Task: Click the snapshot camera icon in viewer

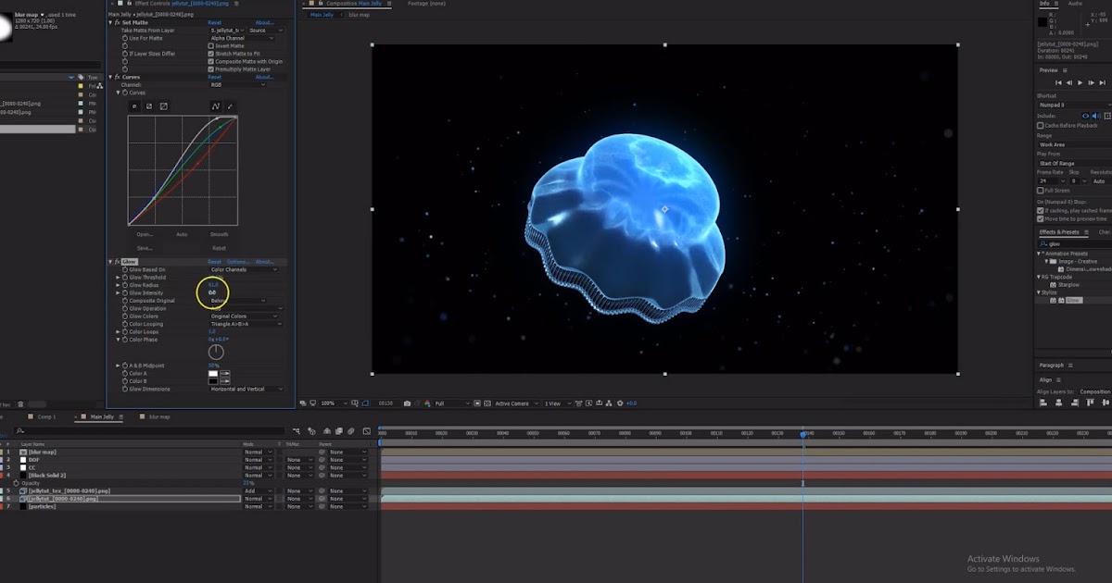Action: pos(408,403)
